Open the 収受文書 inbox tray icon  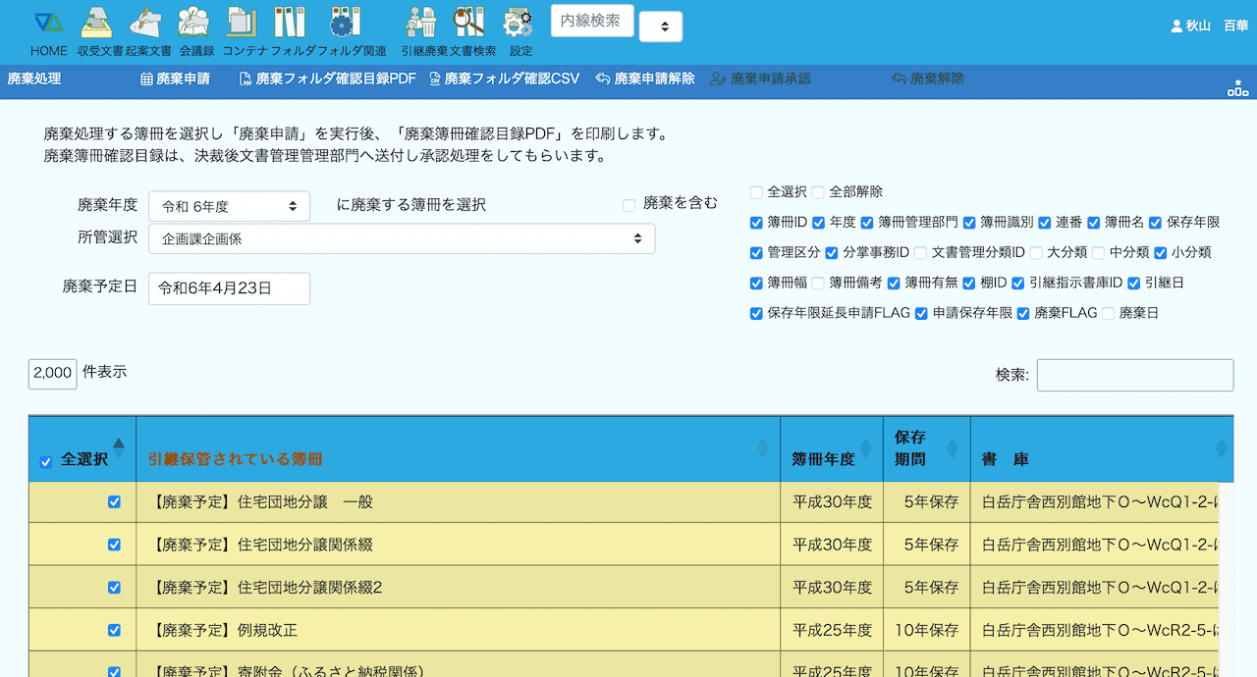coord(95,24)
